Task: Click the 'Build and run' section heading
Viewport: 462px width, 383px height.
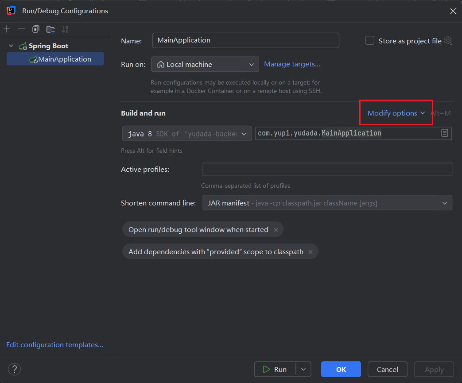Action: click(143, 113)
